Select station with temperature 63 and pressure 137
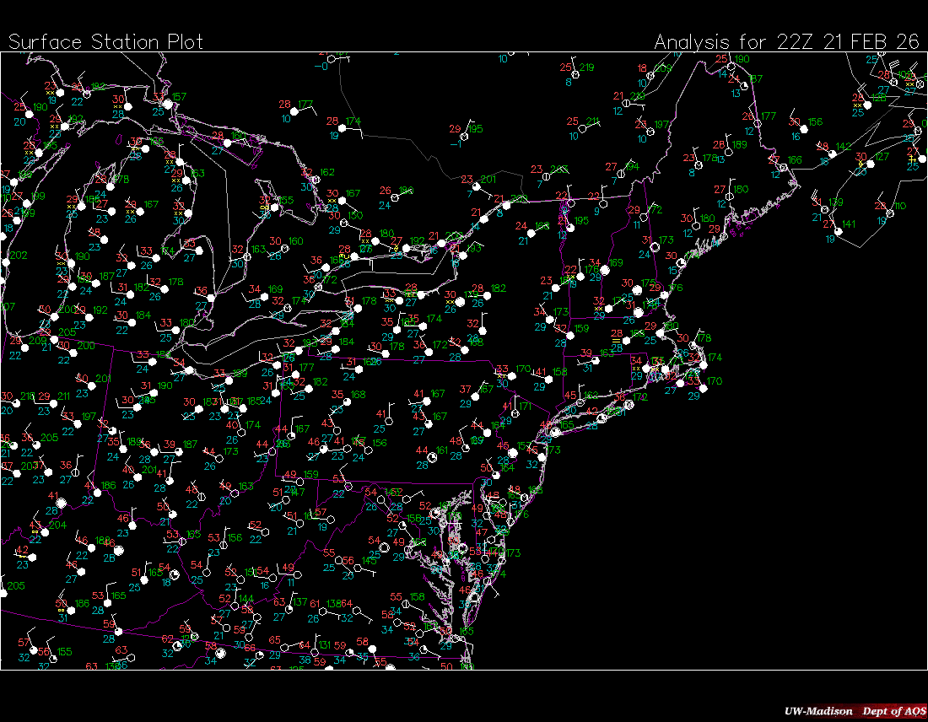Screen dimensions: 928x722 pyautogui.click(x=289, y=609)
